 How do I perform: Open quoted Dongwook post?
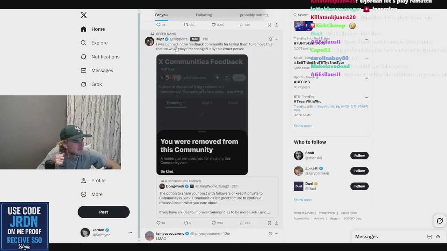pyautogui.click(x=217, y=197)
